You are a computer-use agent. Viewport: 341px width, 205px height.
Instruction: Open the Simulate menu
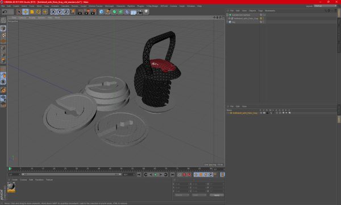point(65,6)
